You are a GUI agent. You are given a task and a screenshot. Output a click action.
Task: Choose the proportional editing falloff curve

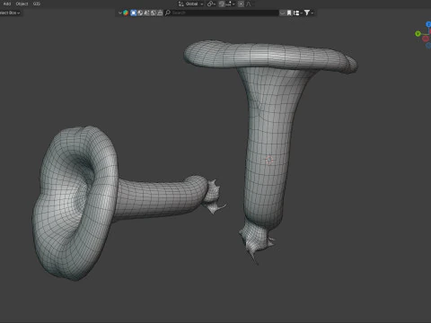249,4
